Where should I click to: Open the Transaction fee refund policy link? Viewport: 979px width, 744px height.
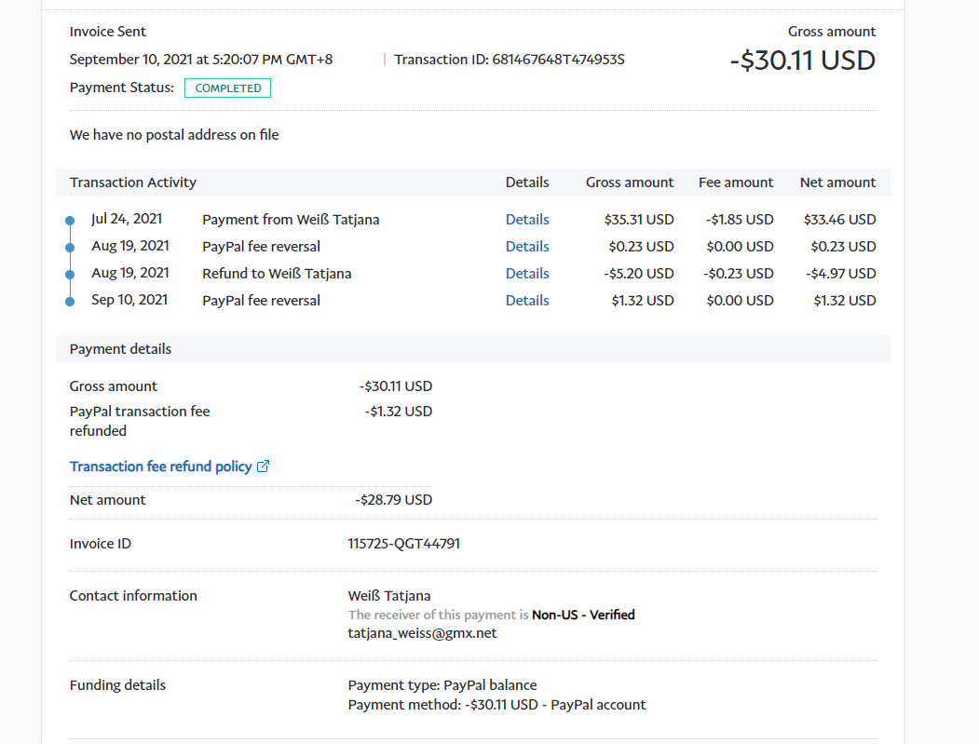click(160, 467)
